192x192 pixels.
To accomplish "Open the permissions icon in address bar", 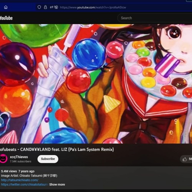I will [x=51, y=7].
